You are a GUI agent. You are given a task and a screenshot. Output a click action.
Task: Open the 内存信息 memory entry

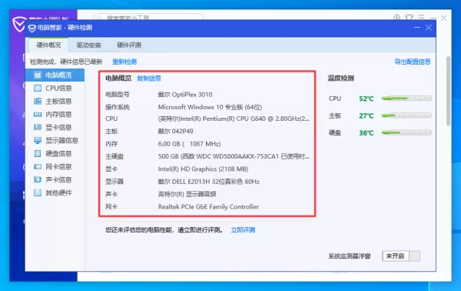point(55,114)
